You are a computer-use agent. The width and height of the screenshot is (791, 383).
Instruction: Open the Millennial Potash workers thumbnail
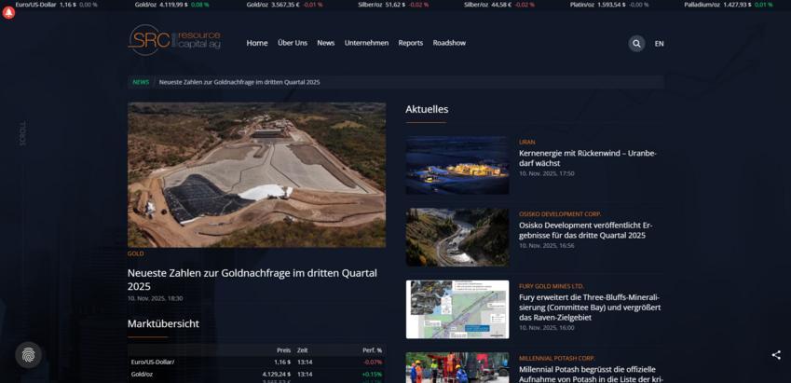coord(457,367)
